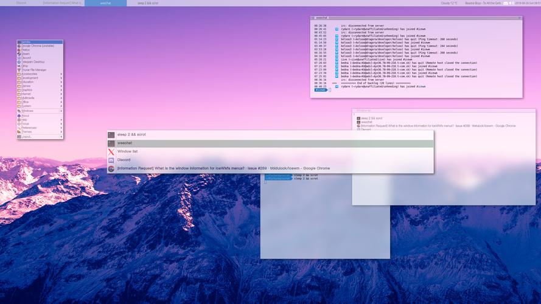The height and width of the screenshot is (304, 541).
Task: Click the Chrome icon in the window switcher
Action: point(111,168)
